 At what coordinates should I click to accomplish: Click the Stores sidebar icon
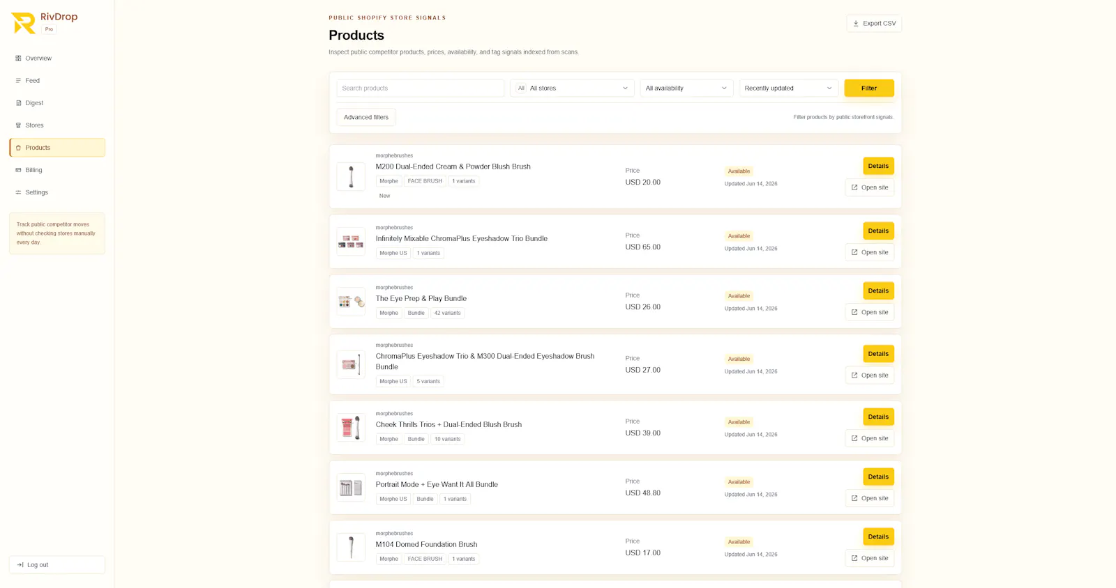[x=18, y=125]
